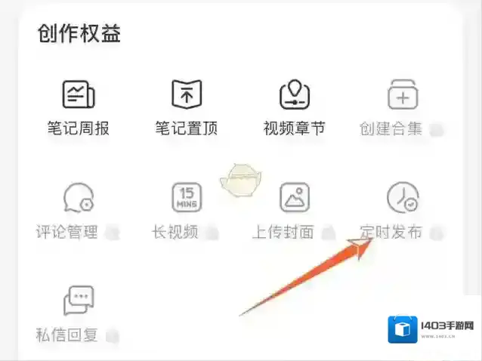Click the 上传封面 text label
This screenshot has height=361, width=482.
coord(283,232)
